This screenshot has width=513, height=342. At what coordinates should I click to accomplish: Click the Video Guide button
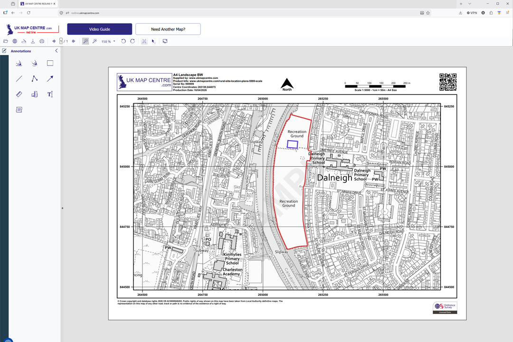click(100, 29)
